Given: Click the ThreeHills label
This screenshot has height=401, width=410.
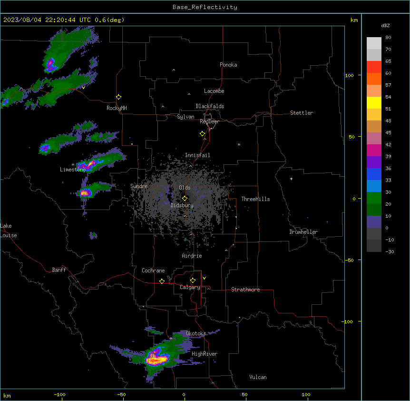Looking at the screenshot, I should point(255,199).
